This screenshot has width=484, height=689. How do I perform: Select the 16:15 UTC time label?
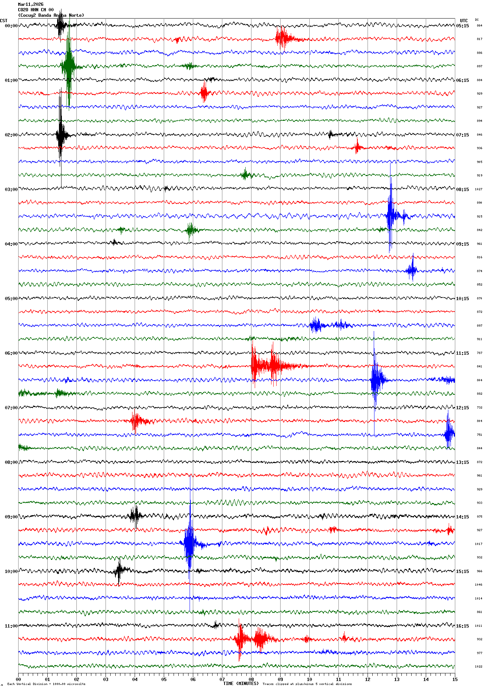pos(463,626)
